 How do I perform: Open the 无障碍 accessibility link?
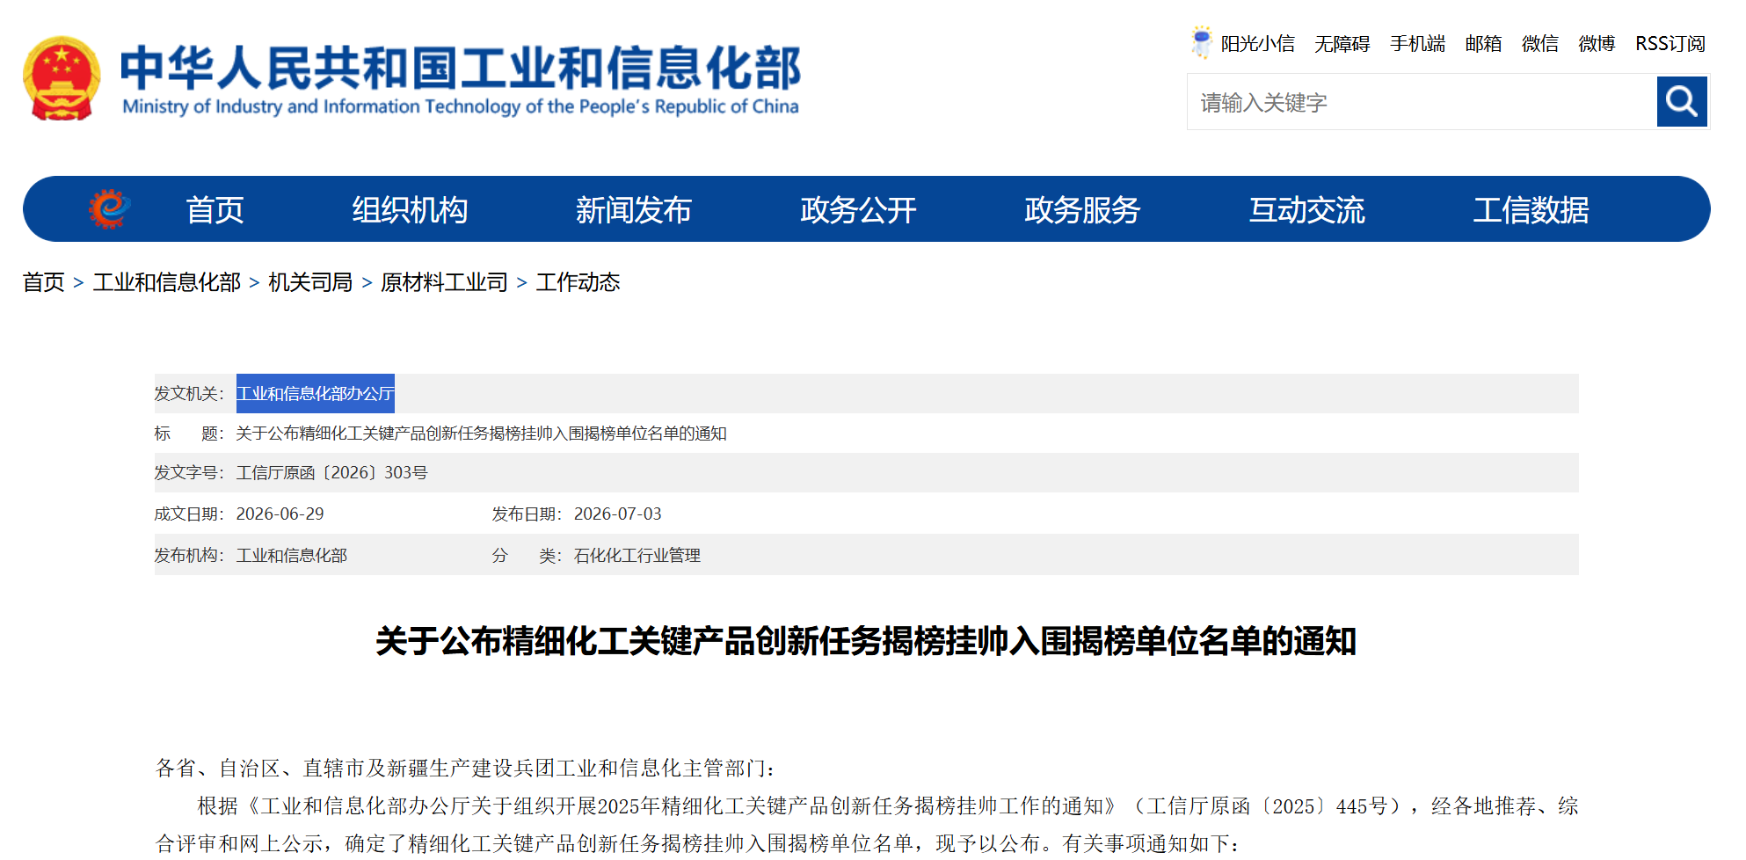pyautogui.click(x=1342, y=44)
